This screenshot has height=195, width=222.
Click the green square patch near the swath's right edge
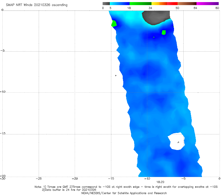click(x=164, y=32)
